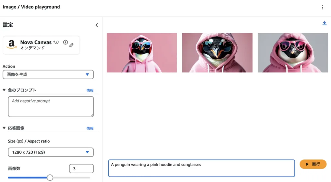Screen dimensions: 331x182
Task: Show model info for Nova Canvas
Action: point(65,42)
